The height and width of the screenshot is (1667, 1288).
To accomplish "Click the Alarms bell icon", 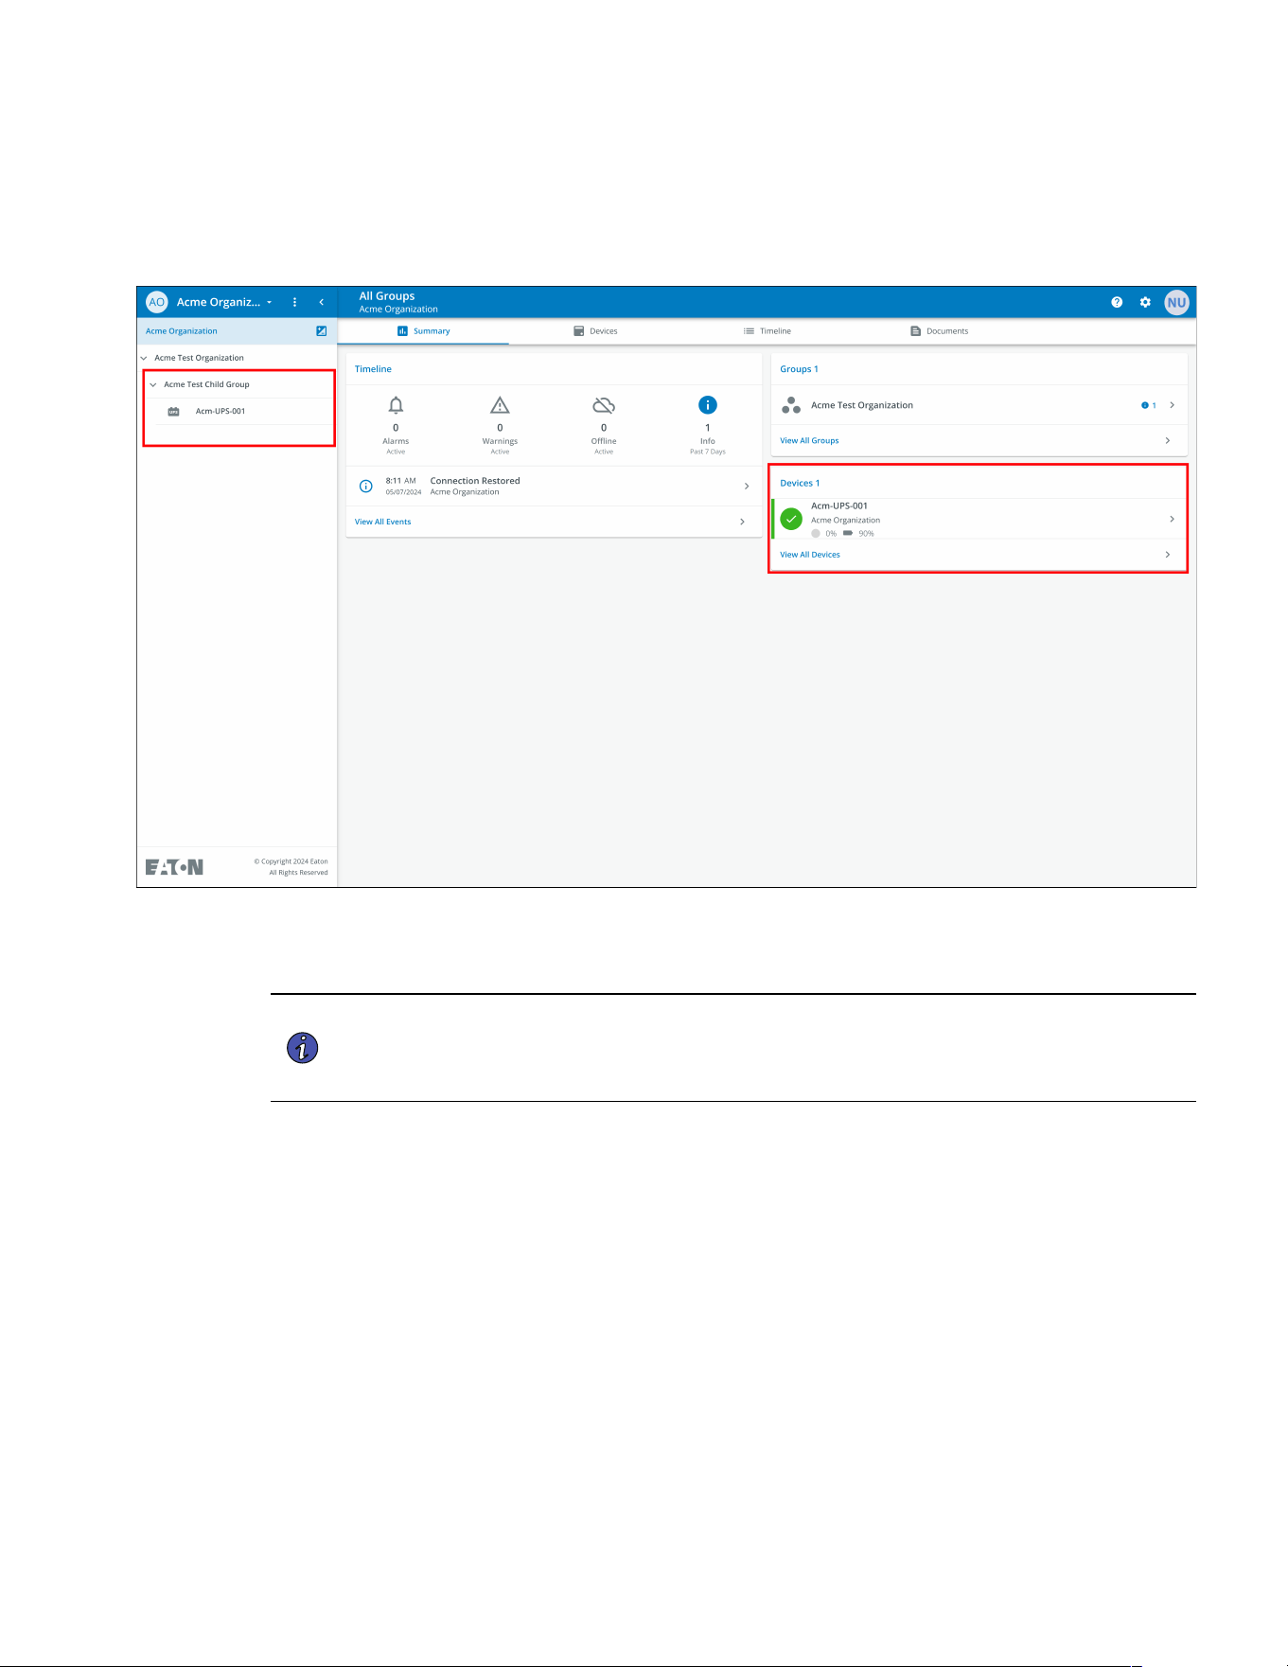I will coord(396,405).
